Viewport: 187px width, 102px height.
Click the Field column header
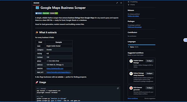[40, 42]
